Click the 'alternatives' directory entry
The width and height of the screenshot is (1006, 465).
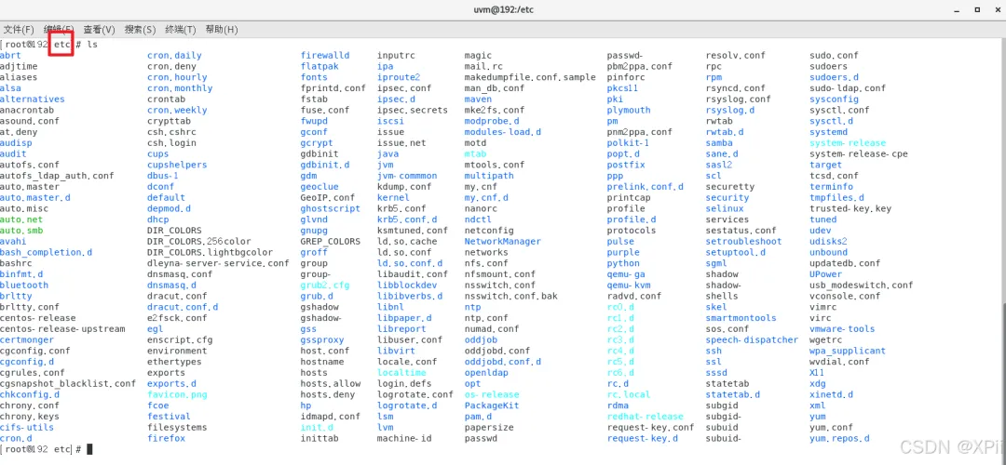(32, 100)
